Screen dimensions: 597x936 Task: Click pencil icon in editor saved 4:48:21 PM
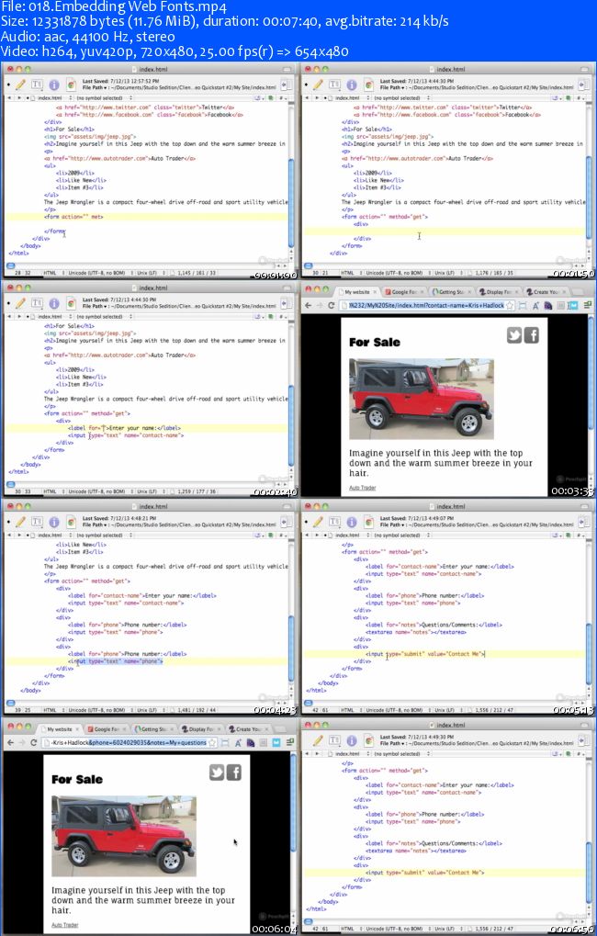(x=21, y=522)
